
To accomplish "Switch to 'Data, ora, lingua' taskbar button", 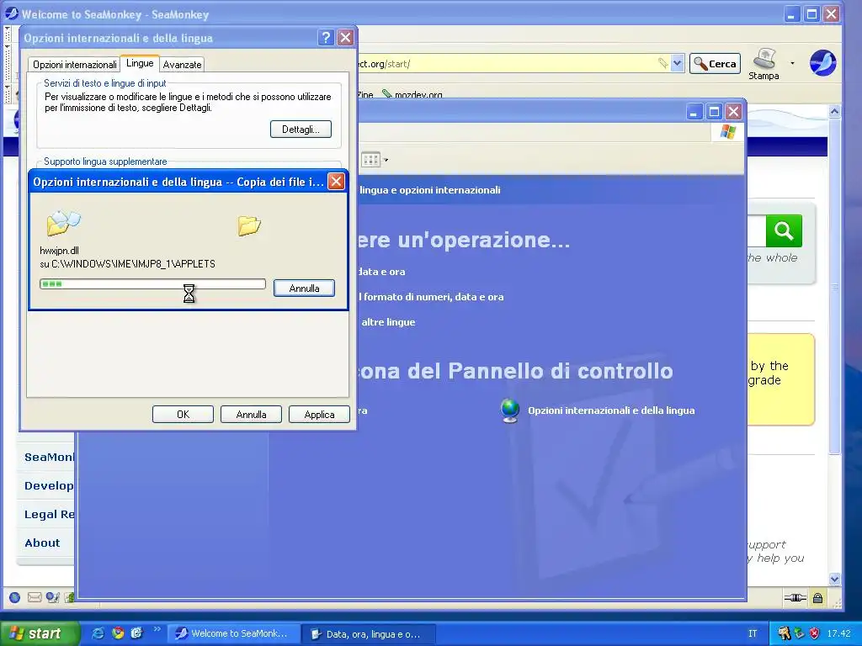I will 370,634.
